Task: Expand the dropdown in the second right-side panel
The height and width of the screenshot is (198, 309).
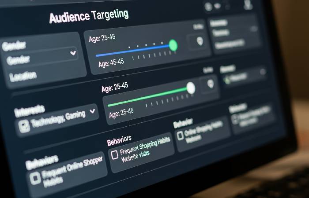Action: pyautogui.click(x=263, y=71)
